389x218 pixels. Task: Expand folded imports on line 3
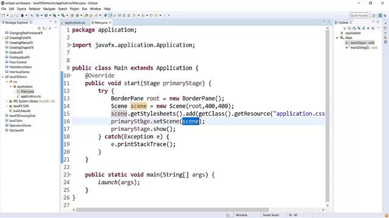pyautogui.click(x=71, y=45)
